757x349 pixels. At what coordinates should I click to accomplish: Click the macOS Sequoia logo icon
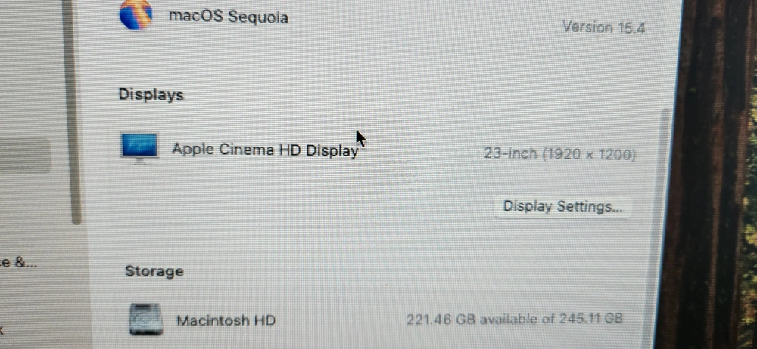(136, 14)
